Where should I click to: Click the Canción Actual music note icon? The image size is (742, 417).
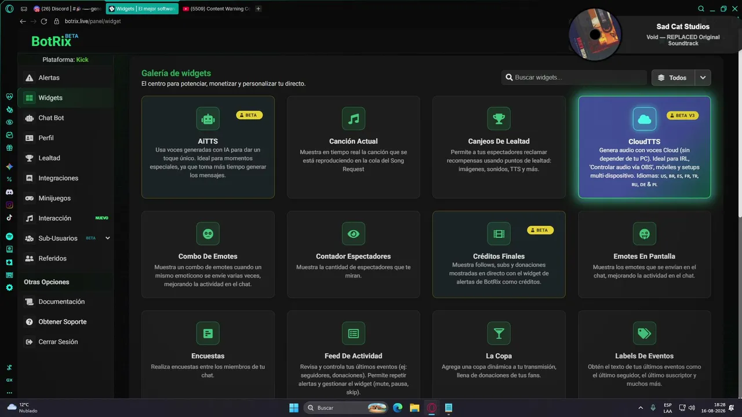[x=354, y=119]
